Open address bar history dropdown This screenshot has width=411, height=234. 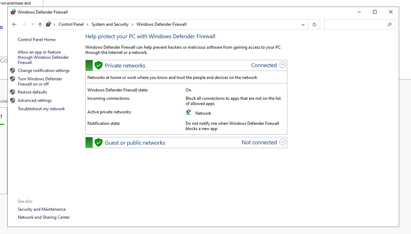(x=303, y=25)
